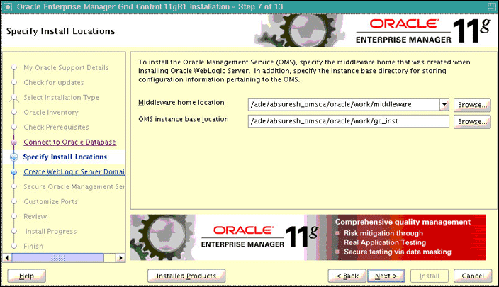
Task: Open the Create WebLogic Server Domain step
Action: 74,171
